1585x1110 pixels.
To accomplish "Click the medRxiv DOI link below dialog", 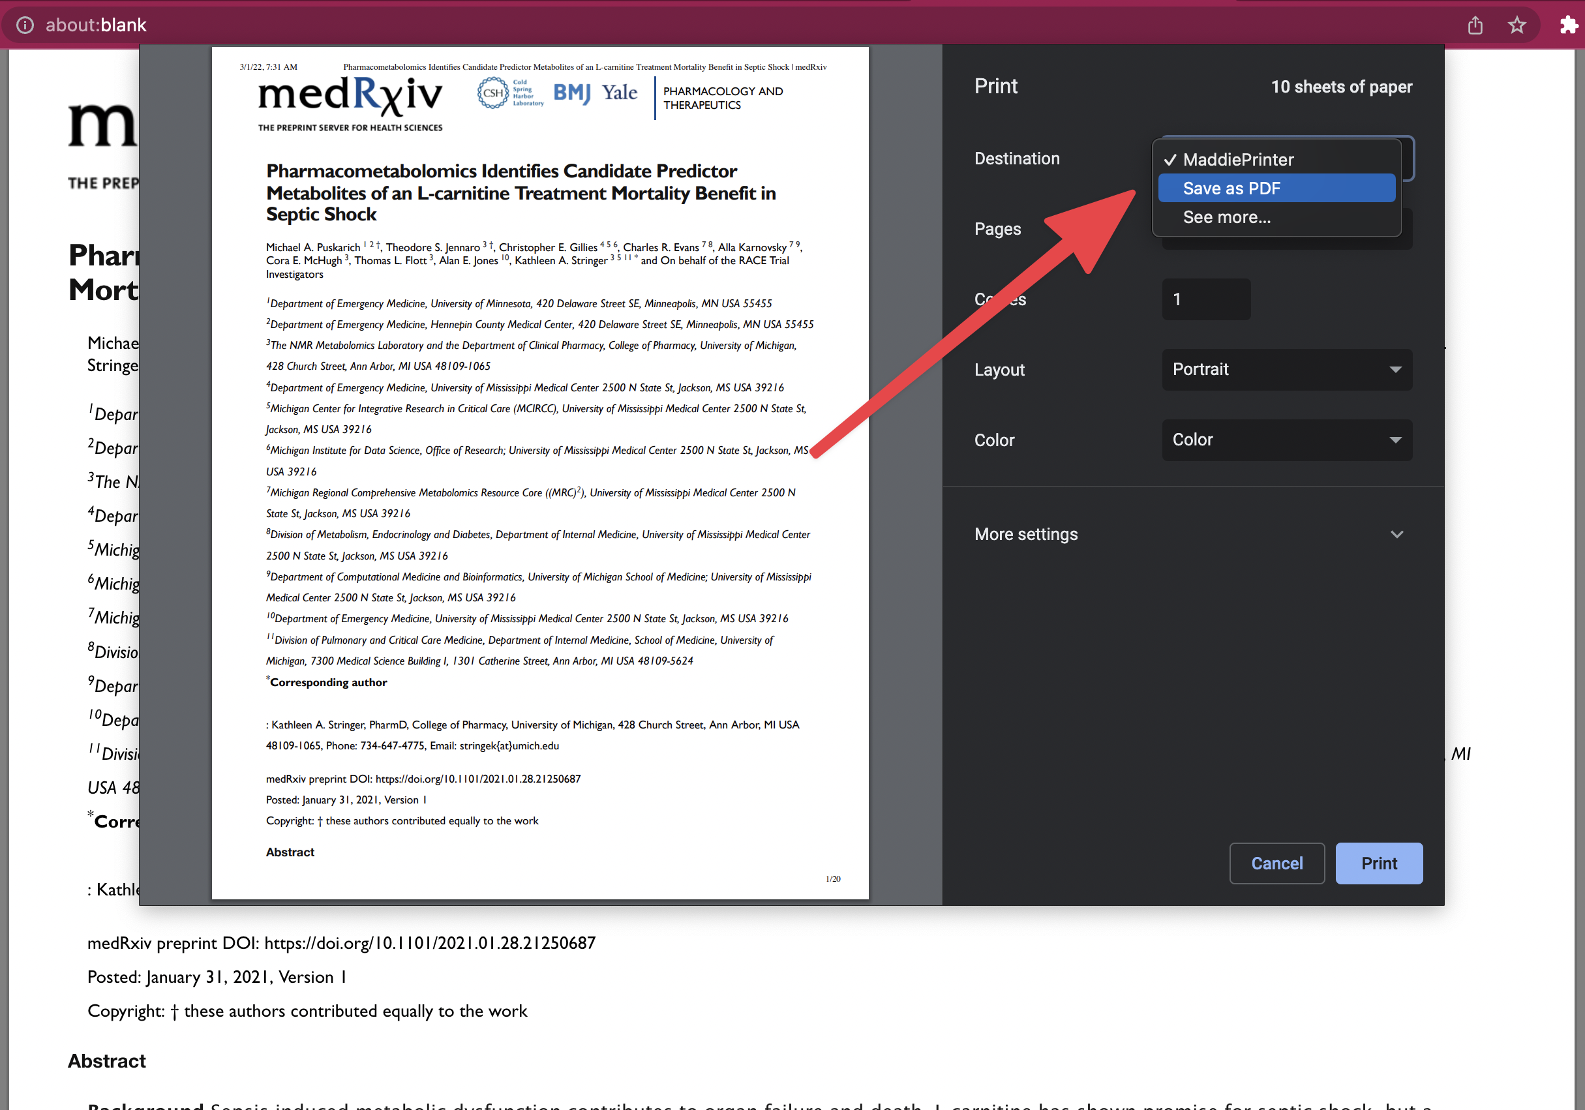I will pos(429,943).
